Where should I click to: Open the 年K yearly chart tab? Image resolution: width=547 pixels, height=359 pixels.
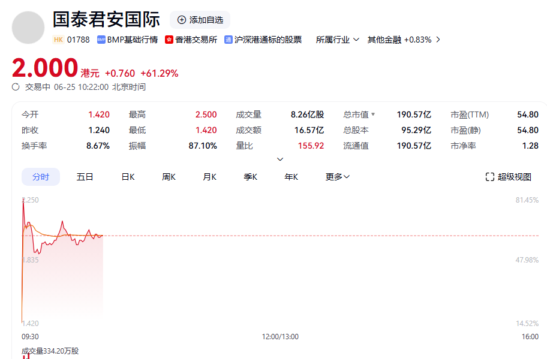point(291,177)
